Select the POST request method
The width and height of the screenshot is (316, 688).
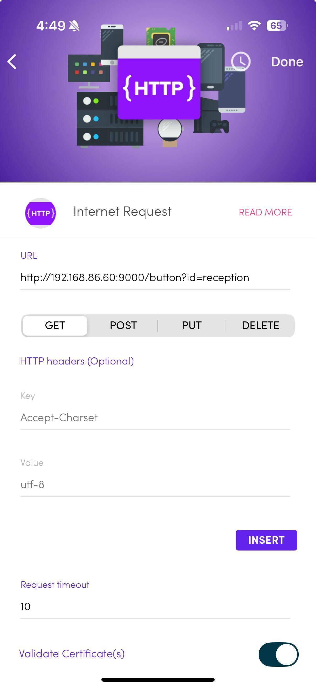(123, 326)
